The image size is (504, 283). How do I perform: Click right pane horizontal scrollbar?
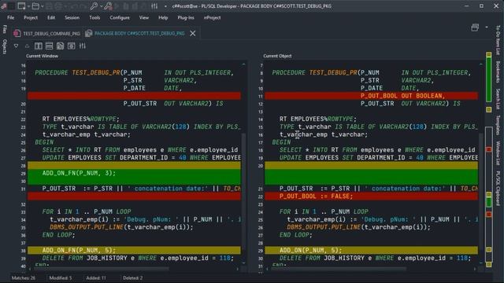point(338,269)
